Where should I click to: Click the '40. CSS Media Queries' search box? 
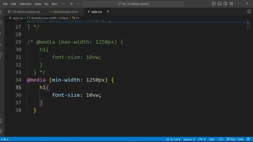point(133,4)
